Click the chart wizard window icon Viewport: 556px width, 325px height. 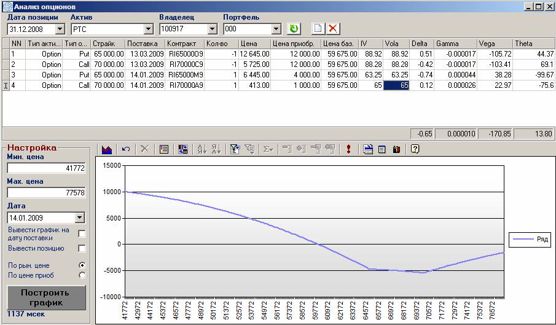tap(368, 149)
